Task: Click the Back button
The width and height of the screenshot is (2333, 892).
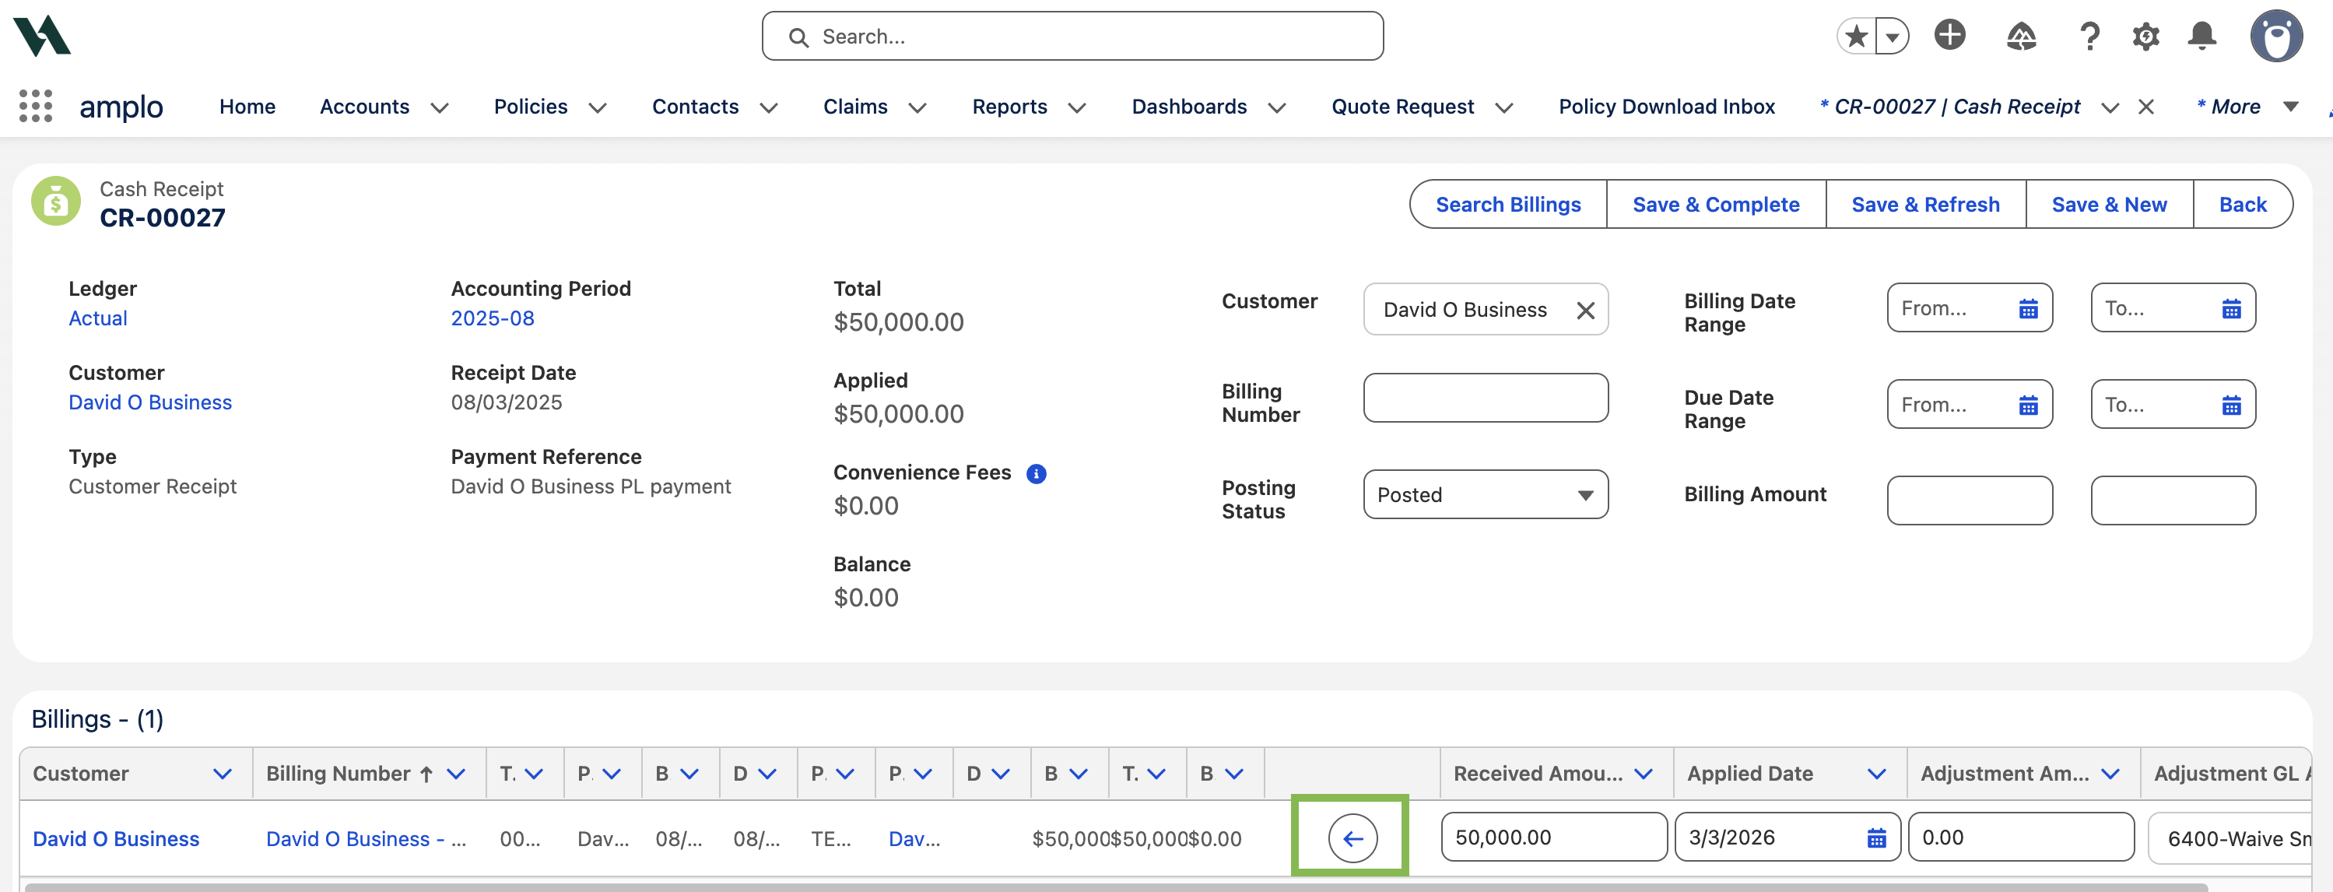Action: pyautogui.click(x=2243, y=205)
